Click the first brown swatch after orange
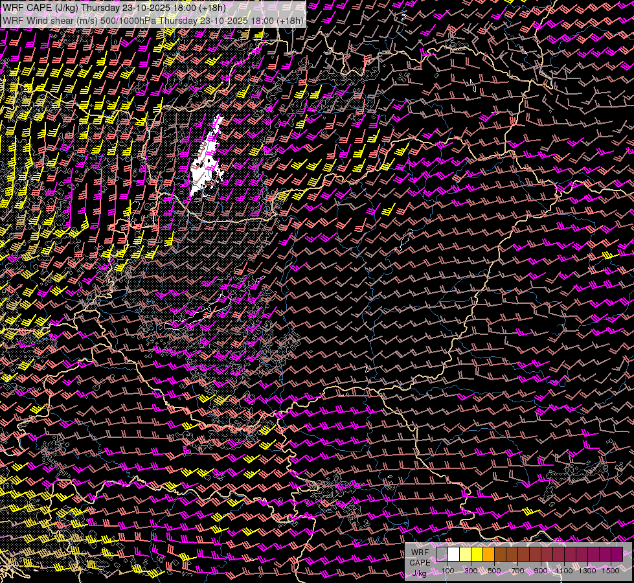The height and width of the screenshot is (583, 634). (500, 554)
